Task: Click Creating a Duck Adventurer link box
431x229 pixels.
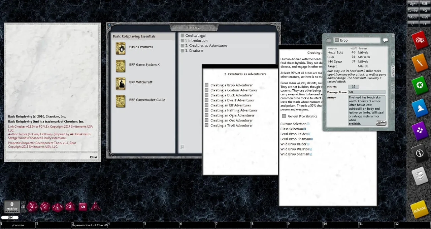Action: pos(207,95)
